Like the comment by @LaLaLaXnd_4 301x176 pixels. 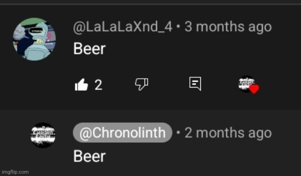81,84
